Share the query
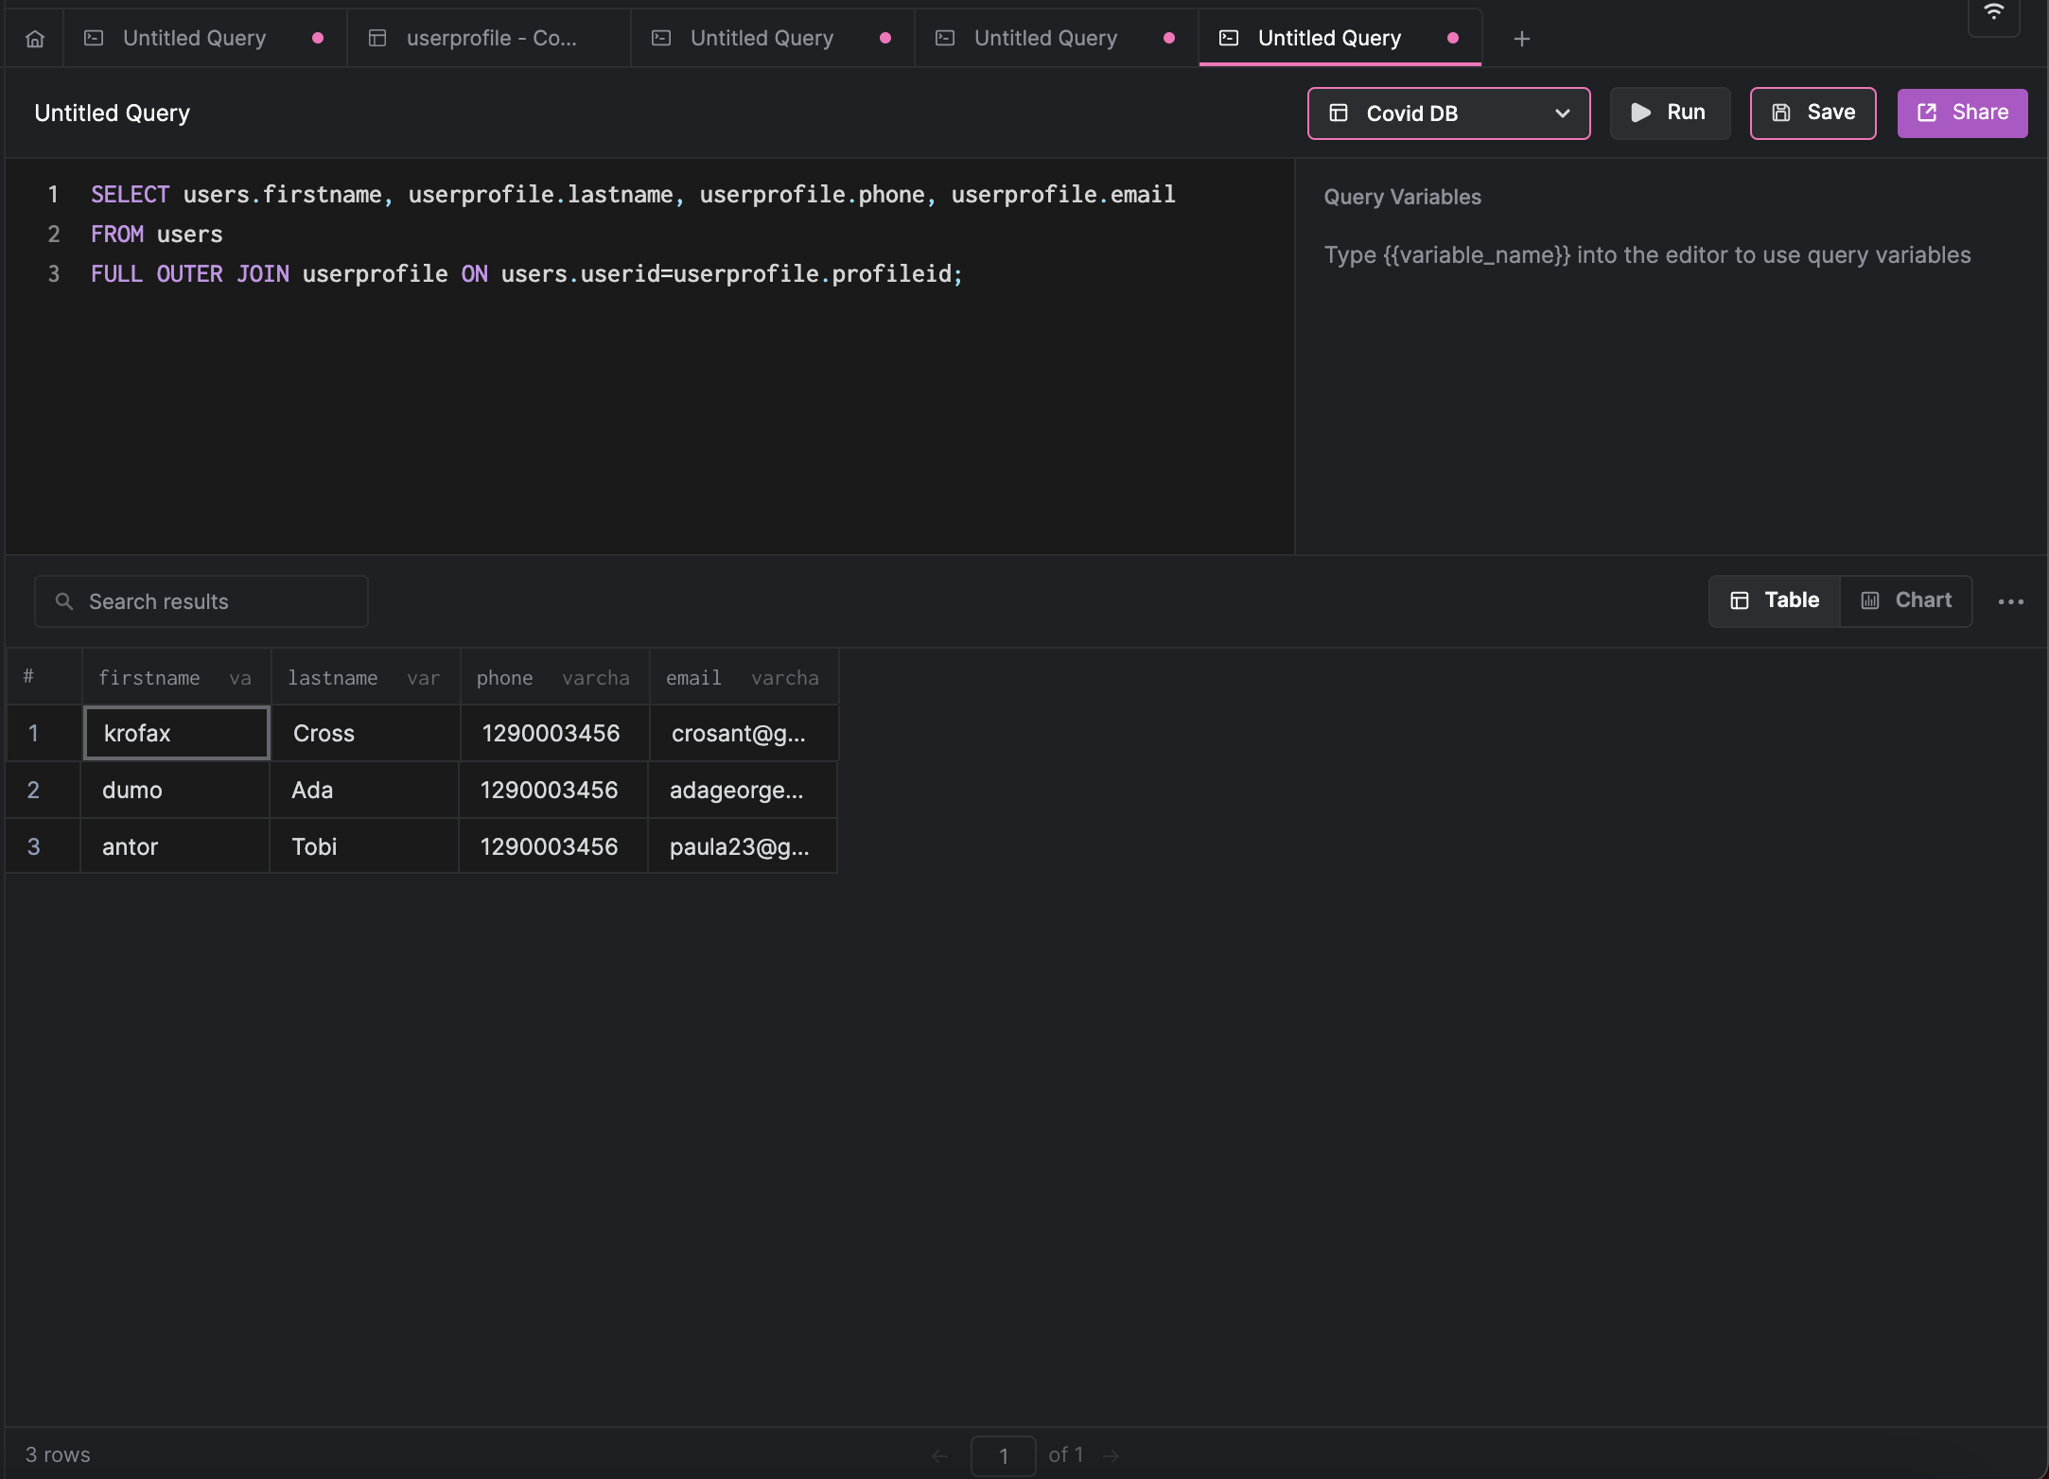This screenshot has width=2049, height=1479. pos(1962,113)
